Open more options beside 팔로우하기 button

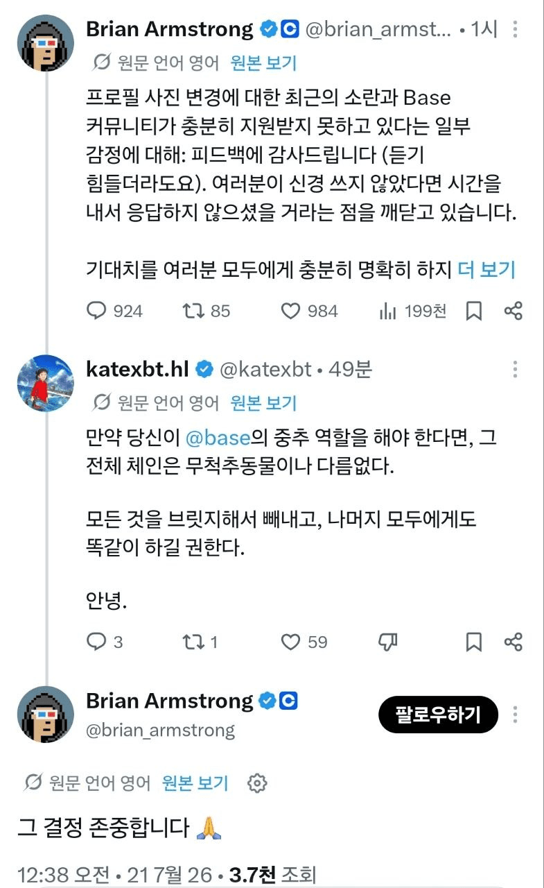pyautogui.click(x=515, y=715)
